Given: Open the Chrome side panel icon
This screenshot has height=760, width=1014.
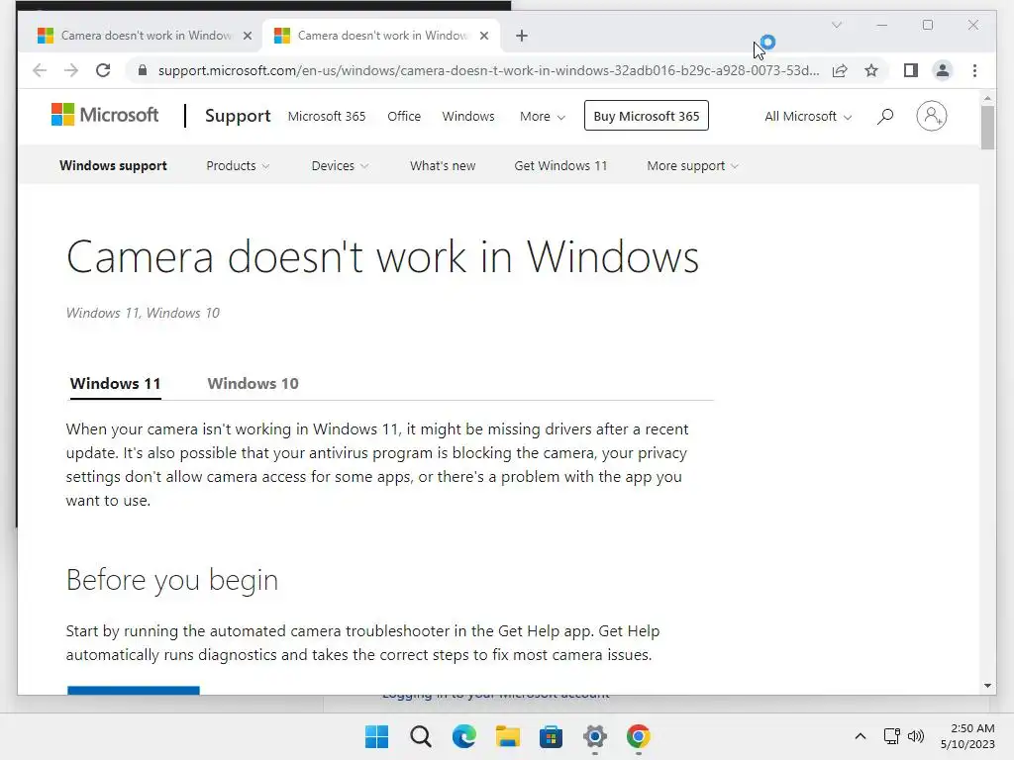Looking at the screenshot, I should (x=911, y=70).
